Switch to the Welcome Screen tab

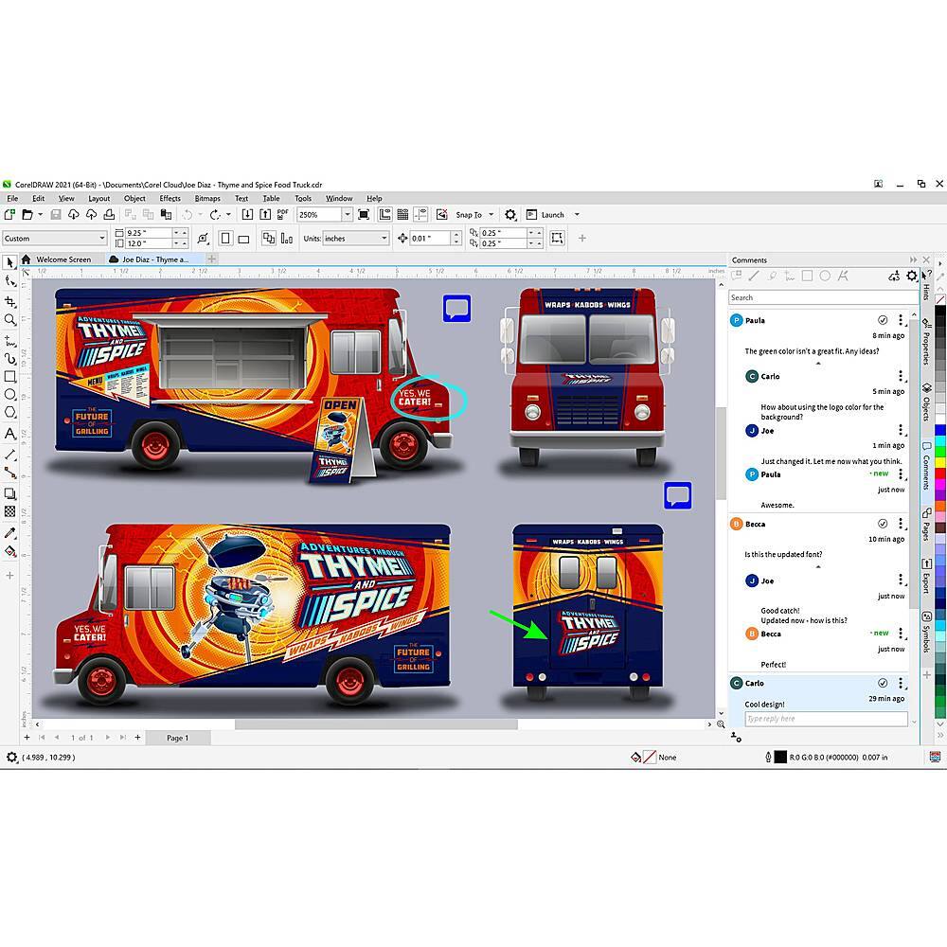(x=63, y=259)
